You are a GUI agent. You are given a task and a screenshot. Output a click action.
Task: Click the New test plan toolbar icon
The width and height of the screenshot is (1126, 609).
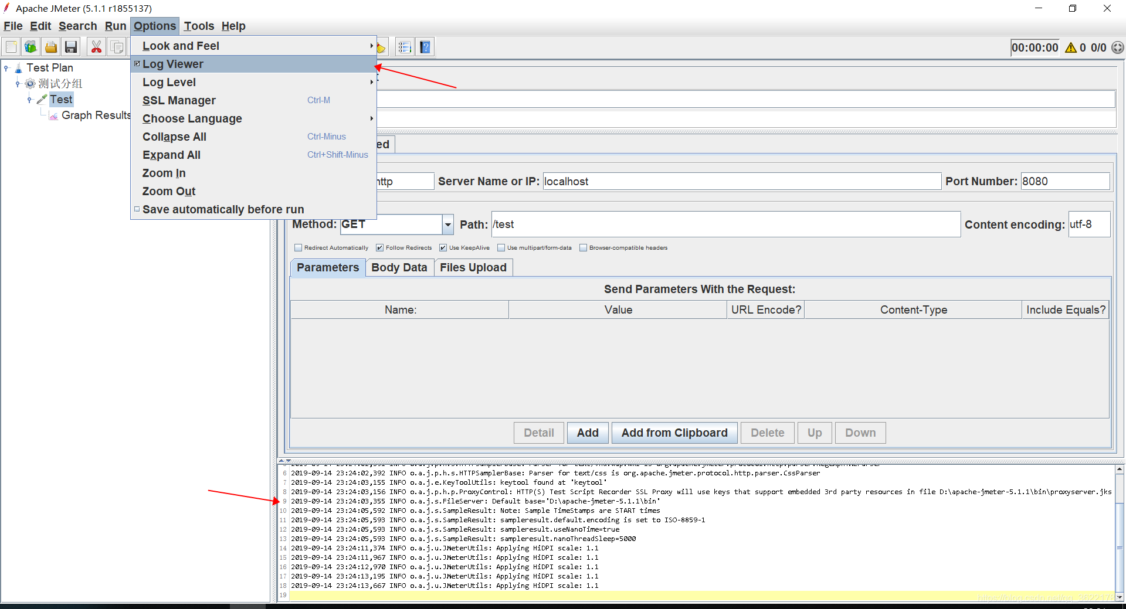(x=11, y=47)
